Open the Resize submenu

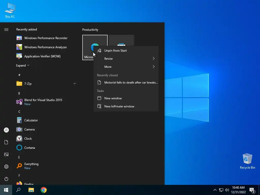(126, 59)
